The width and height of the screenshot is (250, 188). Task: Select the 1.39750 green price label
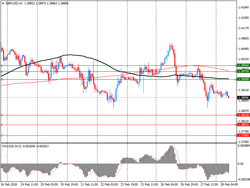(243, 71)
